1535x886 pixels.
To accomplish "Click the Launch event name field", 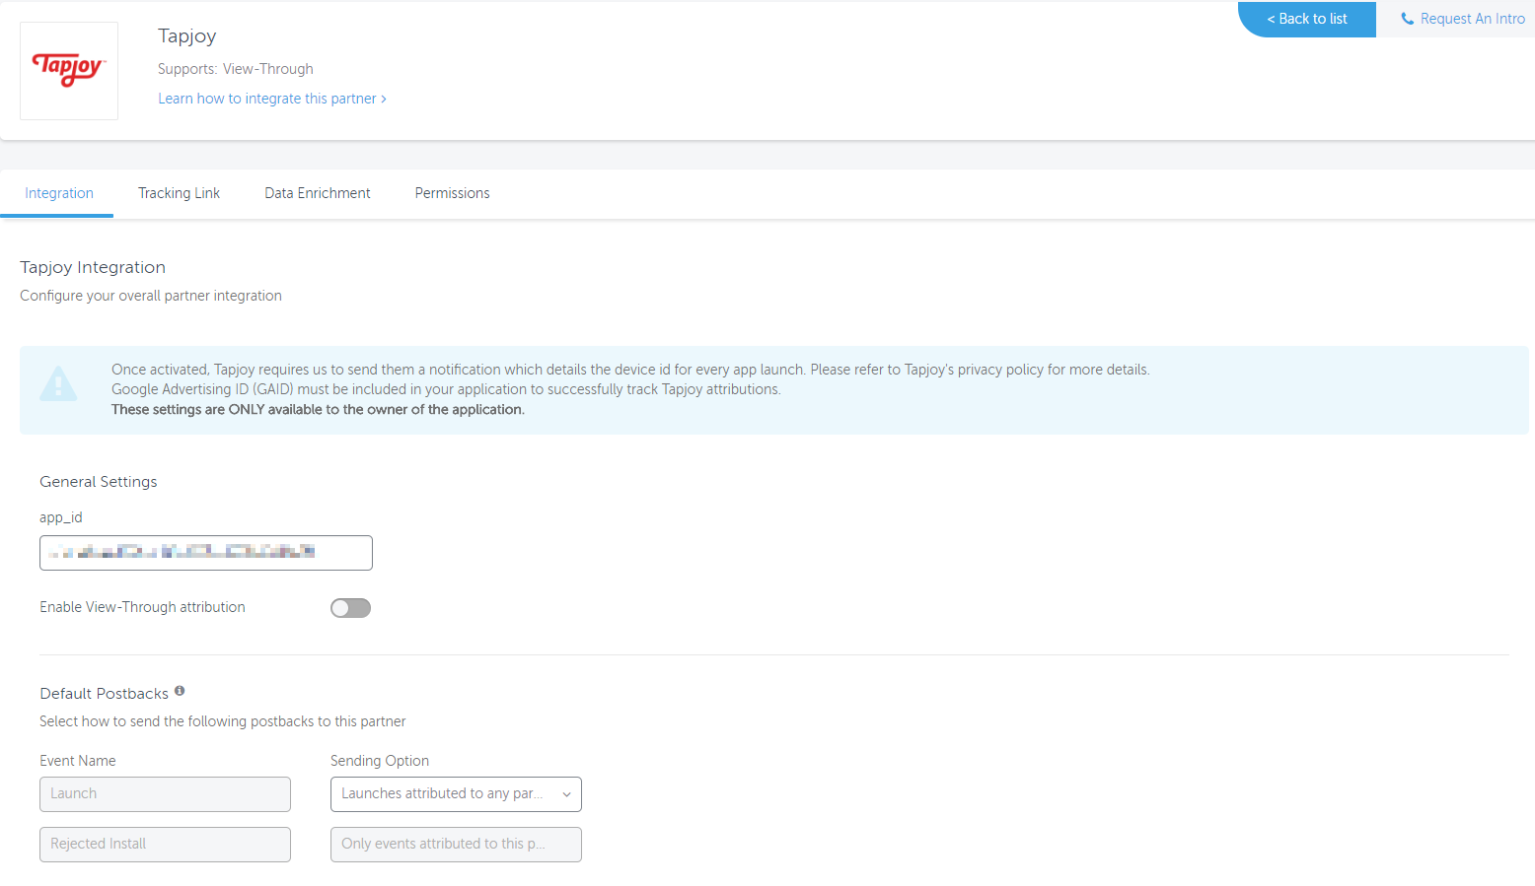I will [165, 794].
